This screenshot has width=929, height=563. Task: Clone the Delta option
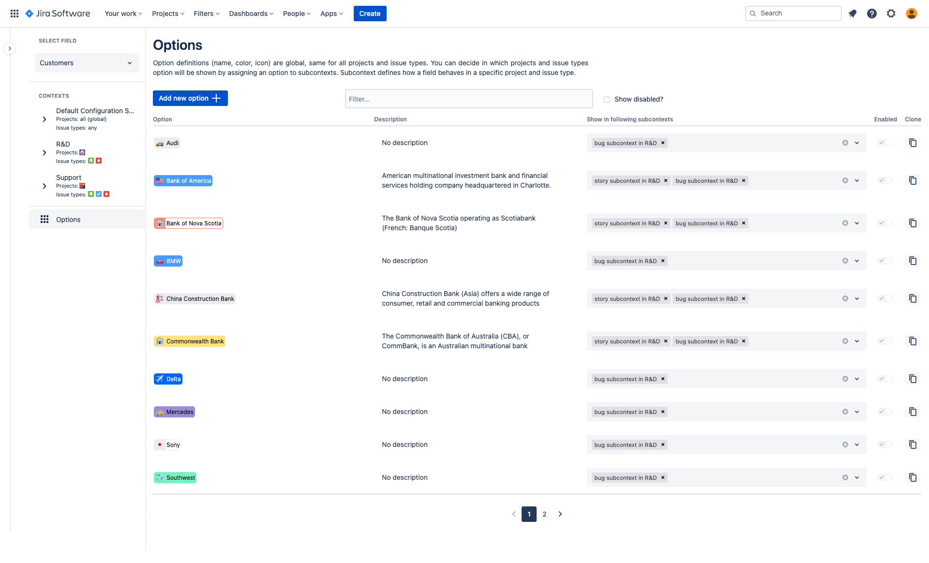(913, 379)
